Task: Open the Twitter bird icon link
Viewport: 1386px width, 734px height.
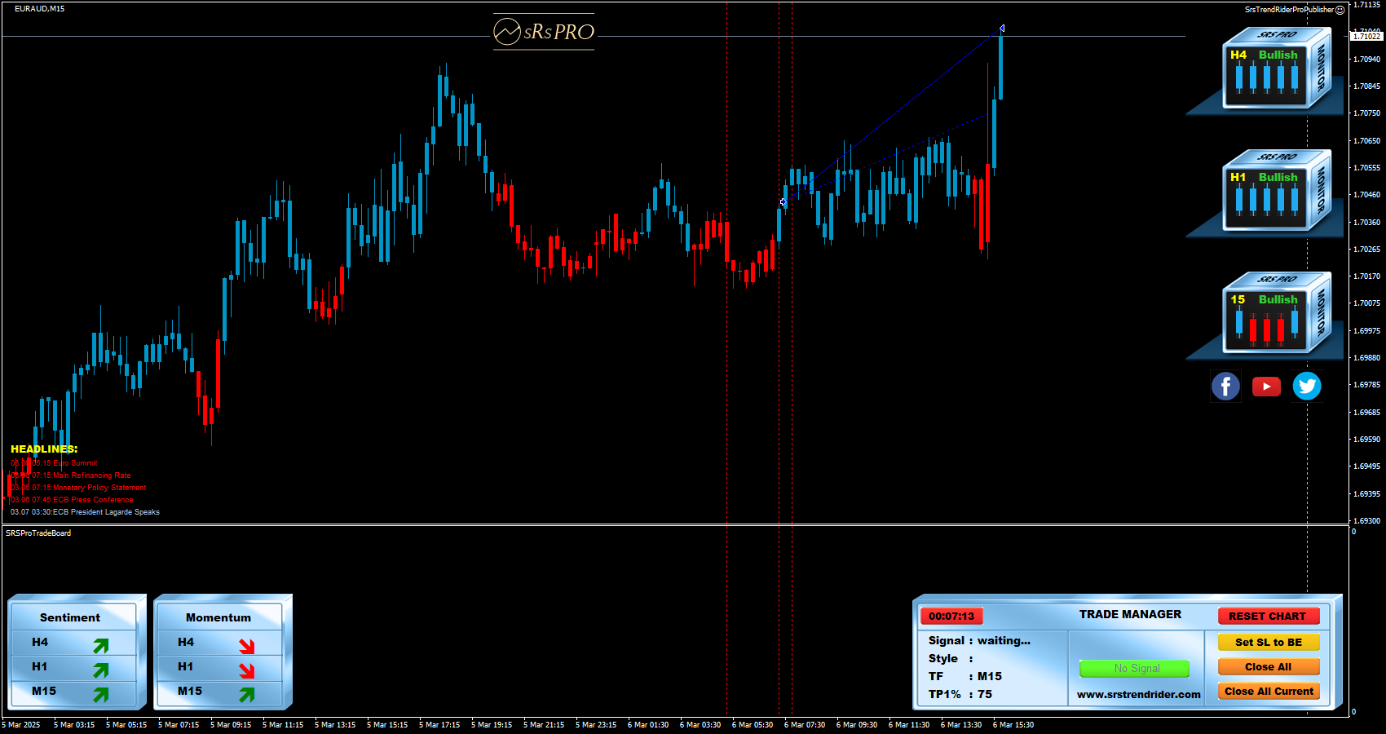Action: pyautogui.click(x=1307, y=386)
